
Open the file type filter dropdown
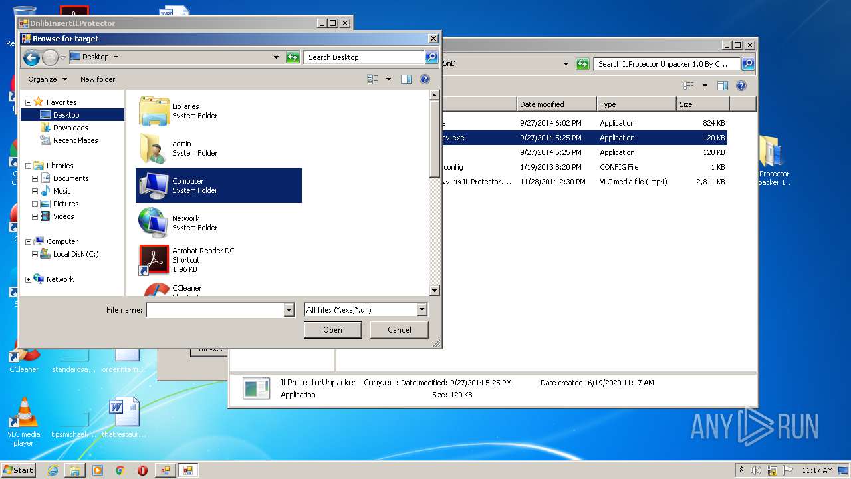point(422,310)
